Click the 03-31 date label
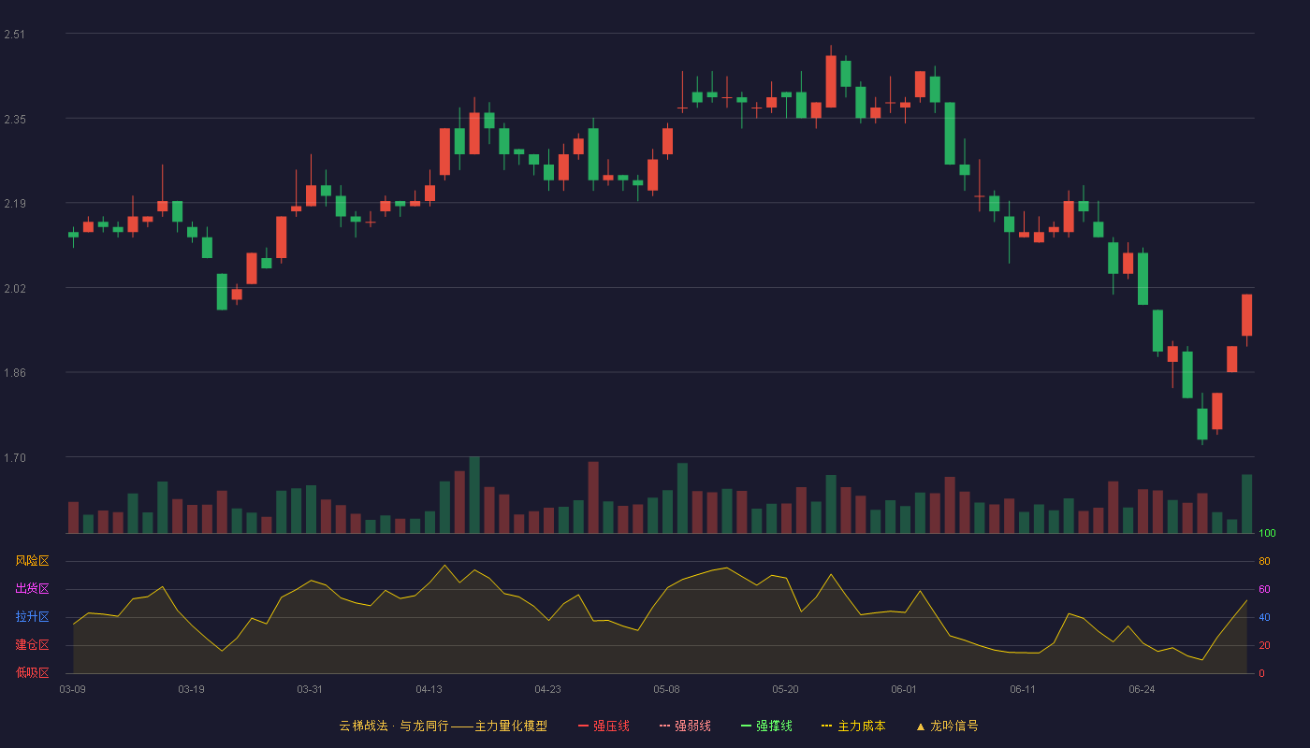Screen dimensions: 1310x748 point(310,689)
